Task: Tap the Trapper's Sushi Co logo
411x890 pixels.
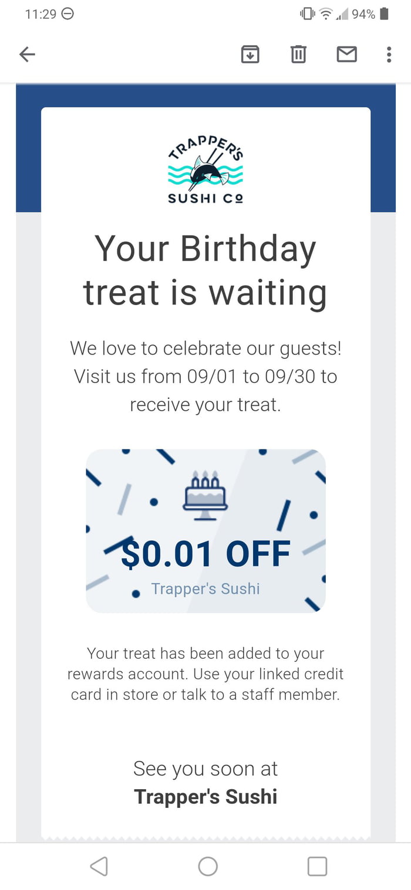Action: coord(206,168)
